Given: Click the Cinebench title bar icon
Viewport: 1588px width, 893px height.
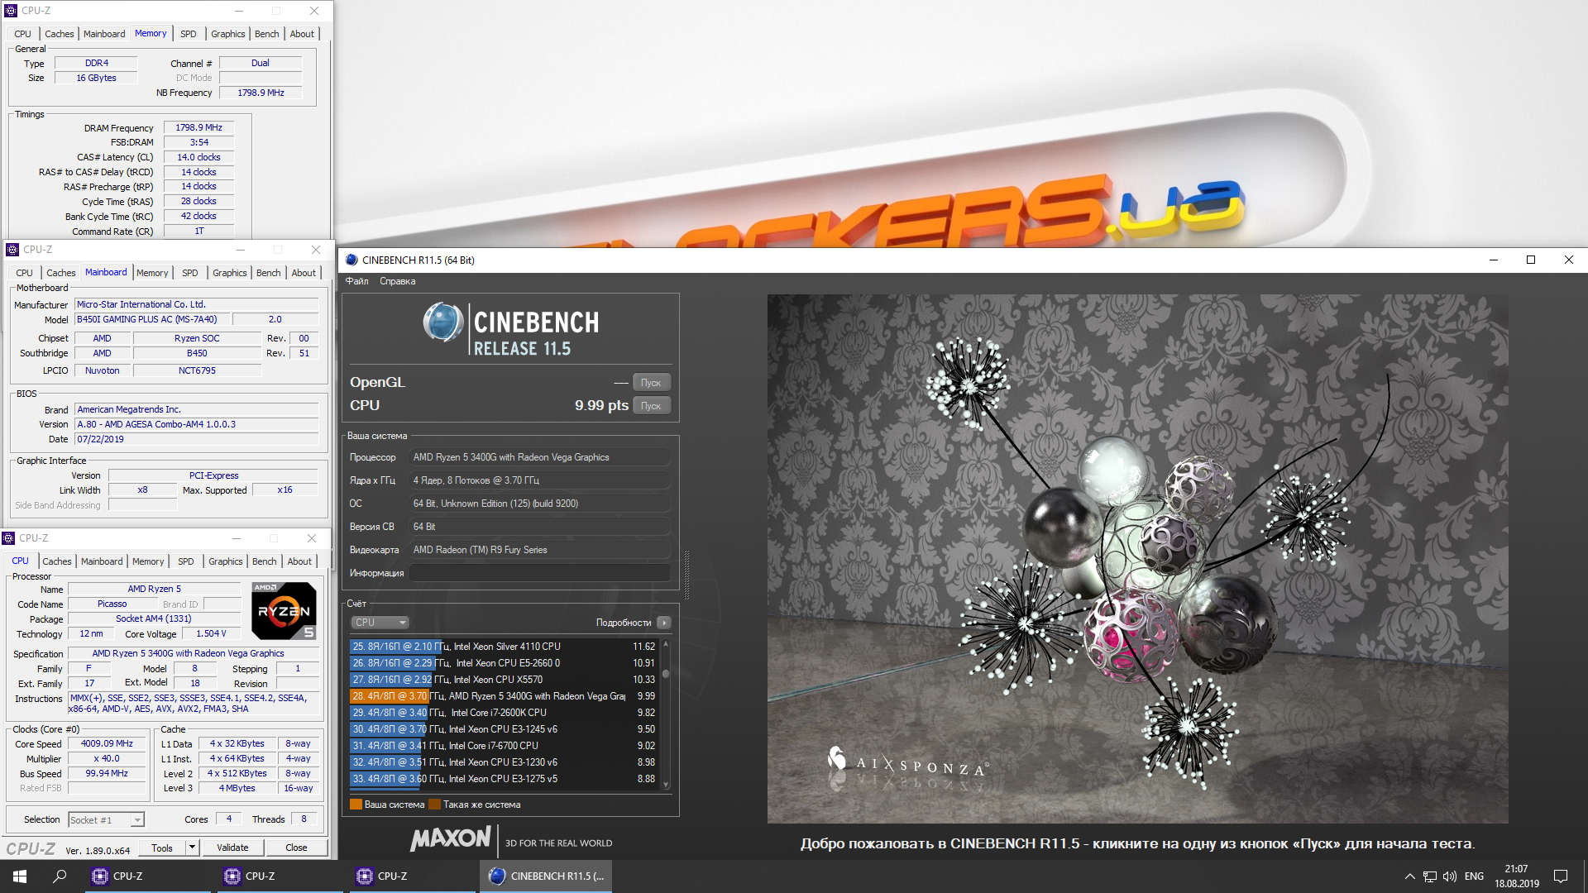Looking at the screenshot, I should click(352, 260).
